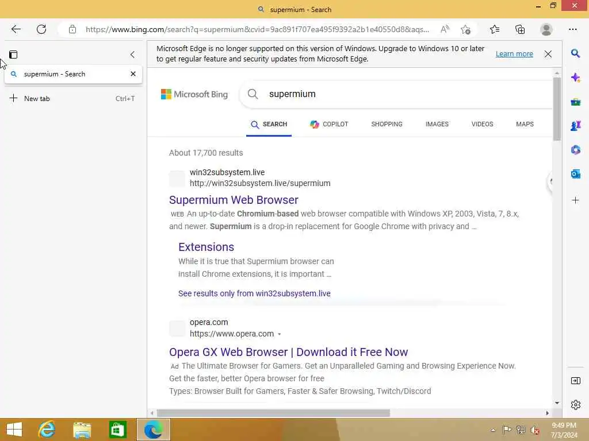Expand the dropdown arrow beside www.opera.com

pyautogui.click(x=280, y=334)
